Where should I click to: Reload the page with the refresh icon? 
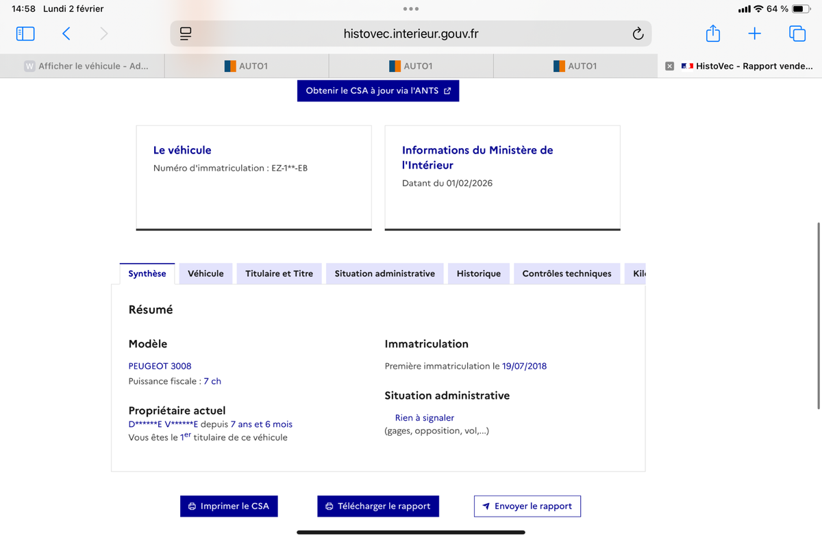(637, 34)
